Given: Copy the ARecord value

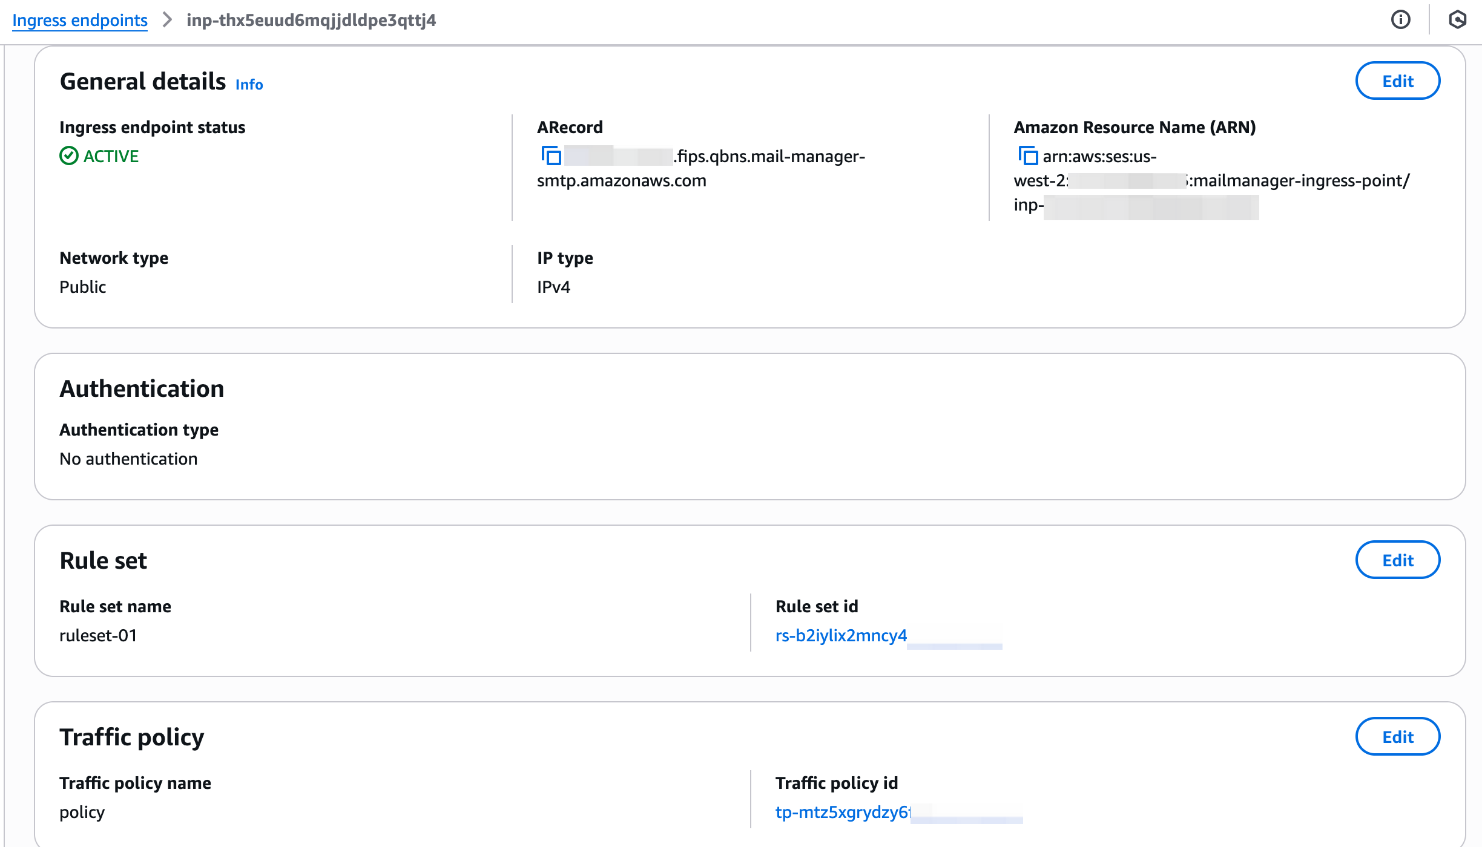Looking at the screenshot, I should [551, 156].
